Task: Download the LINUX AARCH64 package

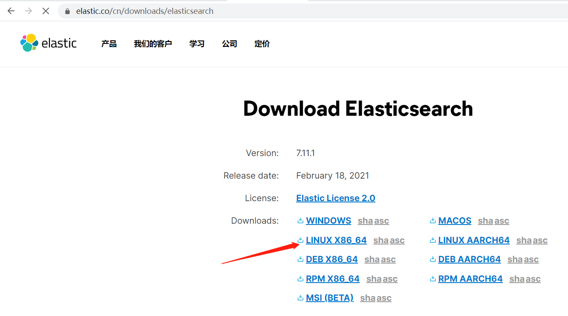Action: click(x=474, y=240)
